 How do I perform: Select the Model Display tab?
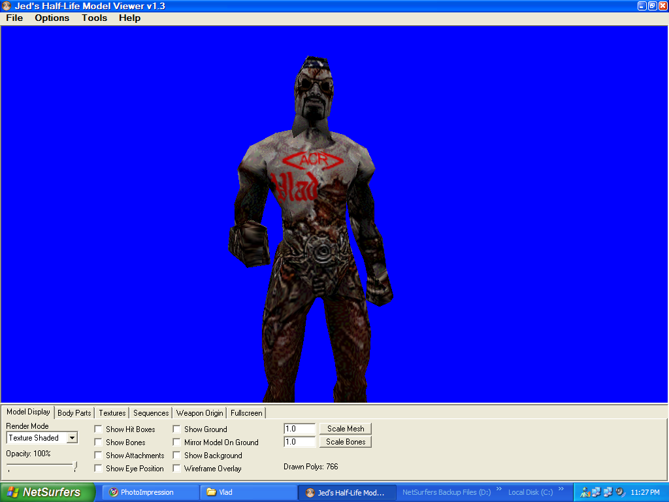click(28, 412)
